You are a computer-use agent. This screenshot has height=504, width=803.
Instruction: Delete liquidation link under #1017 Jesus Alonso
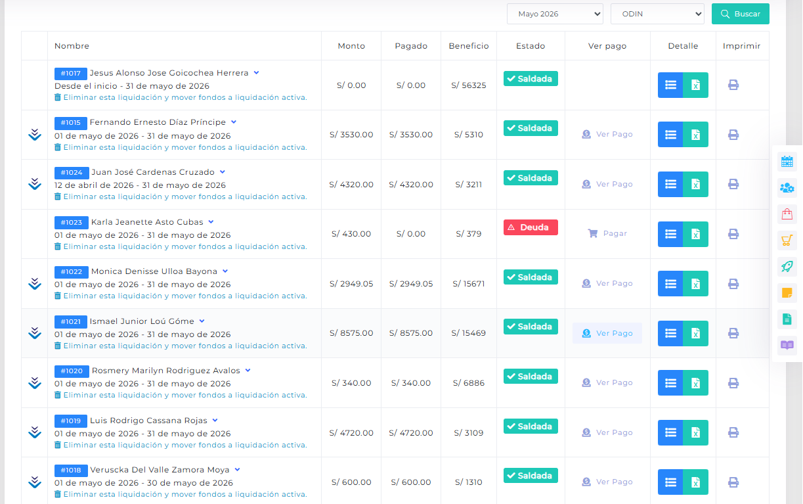coord(181,97)
